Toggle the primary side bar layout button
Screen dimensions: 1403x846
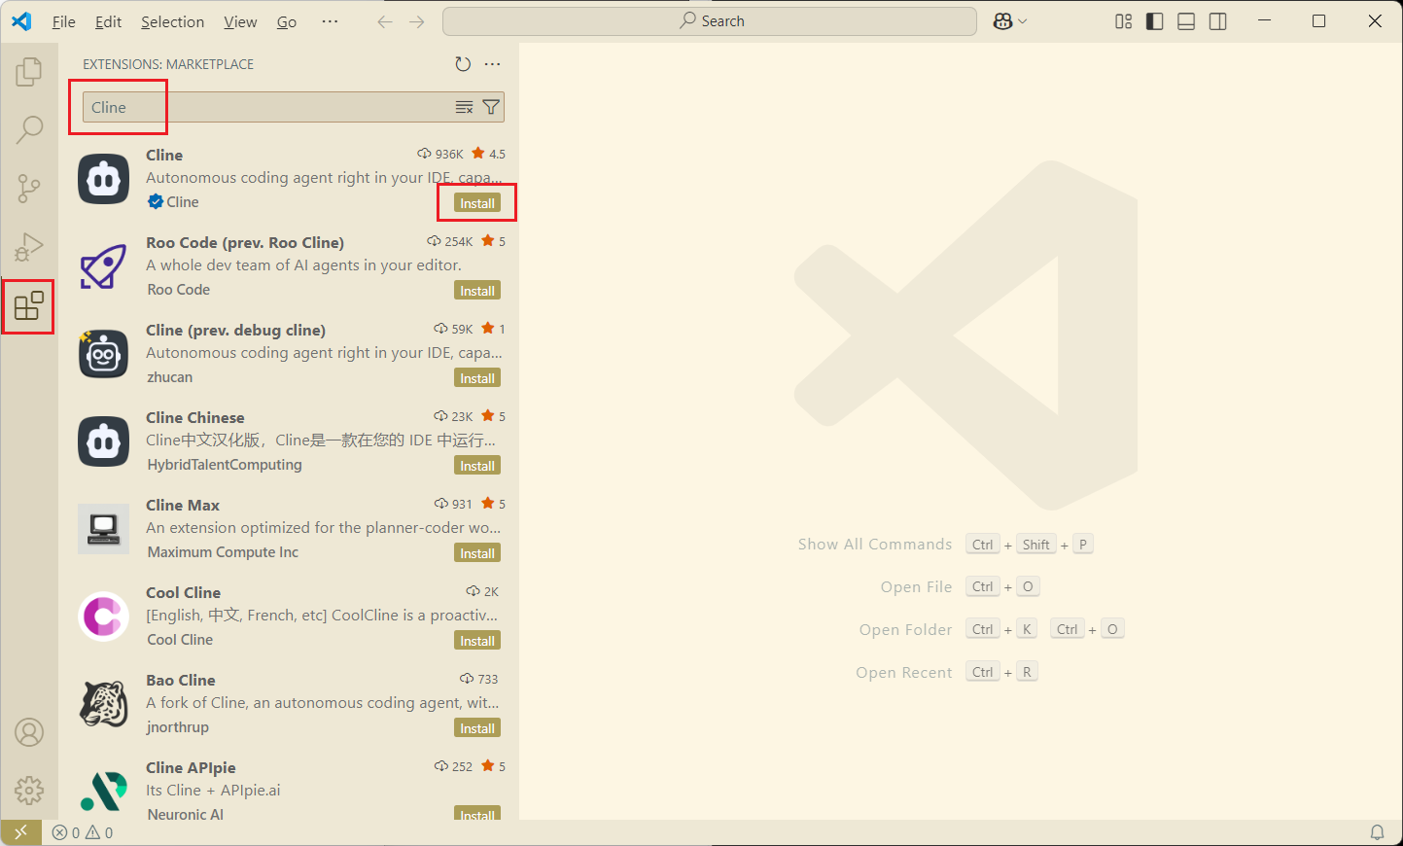1154,21
